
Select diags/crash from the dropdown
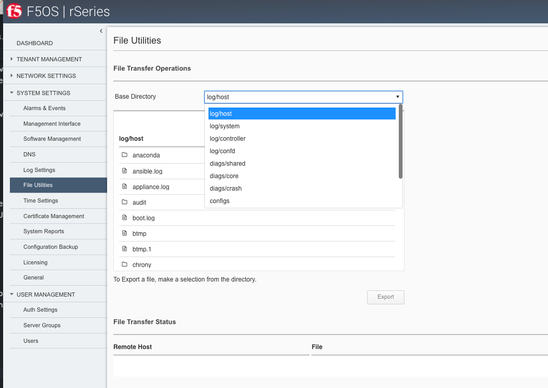(x=302, y=188)
